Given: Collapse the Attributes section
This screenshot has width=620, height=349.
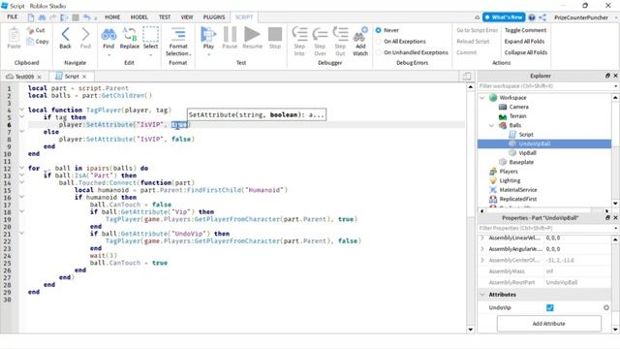Looking at the screenshot, I should (x=482, y=295).
